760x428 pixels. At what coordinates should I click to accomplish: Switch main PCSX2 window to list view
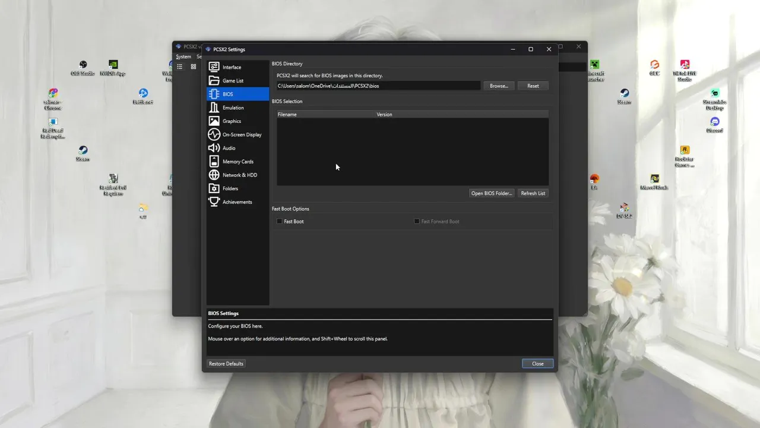click(180, 67)
